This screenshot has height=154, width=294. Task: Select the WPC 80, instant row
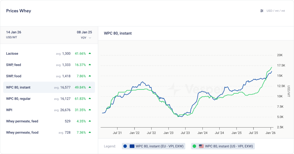49,88
